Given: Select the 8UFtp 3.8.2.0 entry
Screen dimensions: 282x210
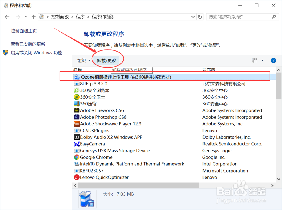Looking at the screenshot, I should [x=94, y=84].
